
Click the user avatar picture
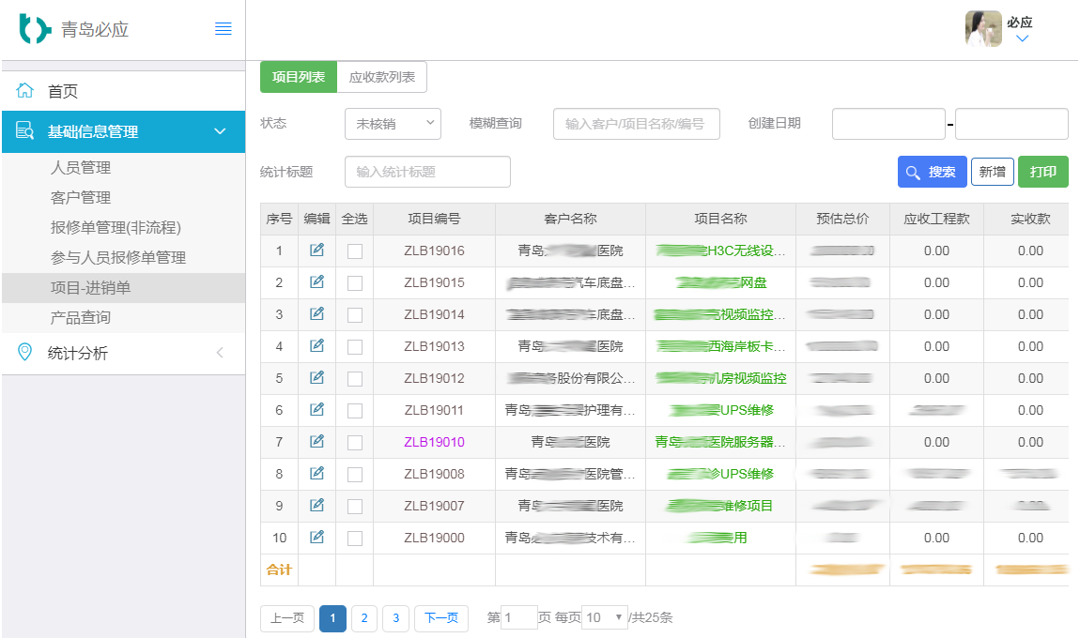pos(983,28)
